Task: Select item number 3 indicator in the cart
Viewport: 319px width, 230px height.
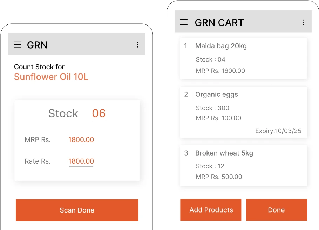Action: 186,153
